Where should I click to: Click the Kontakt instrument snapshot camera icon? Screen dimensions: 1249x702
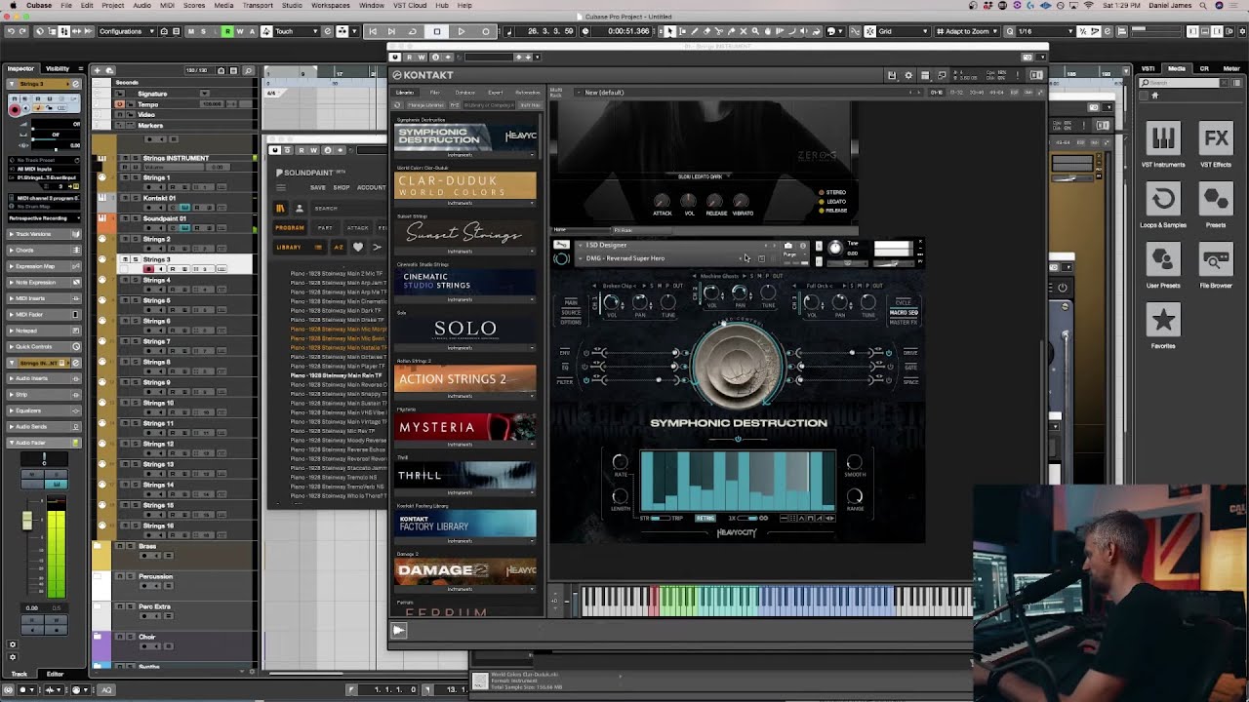(788, 246)
